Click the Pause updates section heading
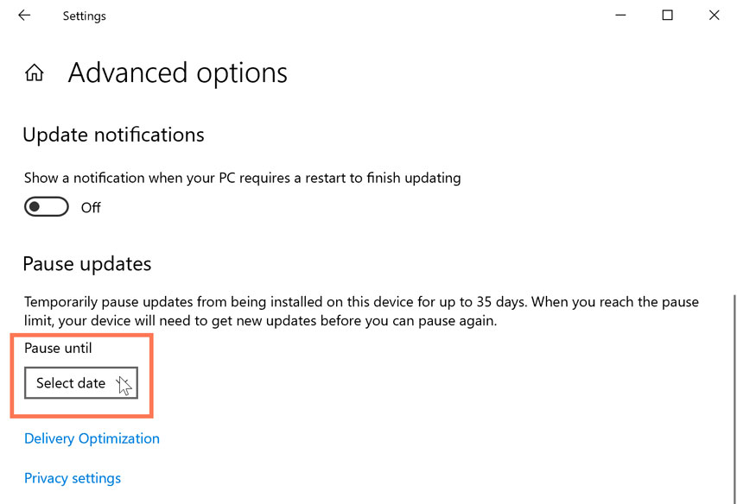 tap(86, 264)
